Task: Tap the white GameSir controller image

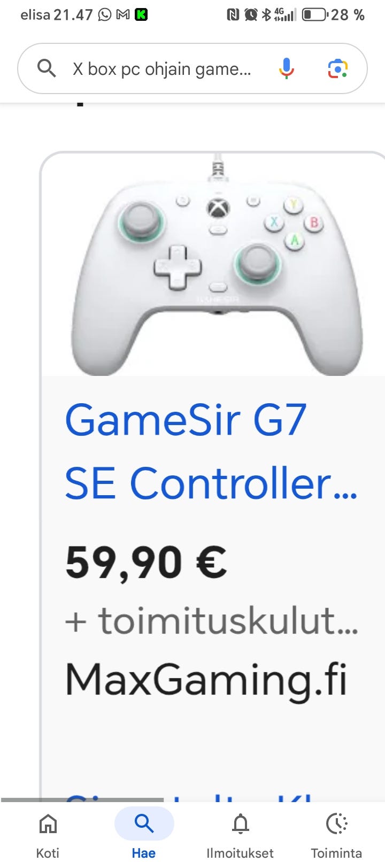Action: (216, 265)
